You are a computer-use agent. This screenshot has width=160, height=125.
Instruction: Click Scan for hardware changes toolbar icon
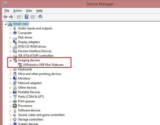click(x=40, y=17)
